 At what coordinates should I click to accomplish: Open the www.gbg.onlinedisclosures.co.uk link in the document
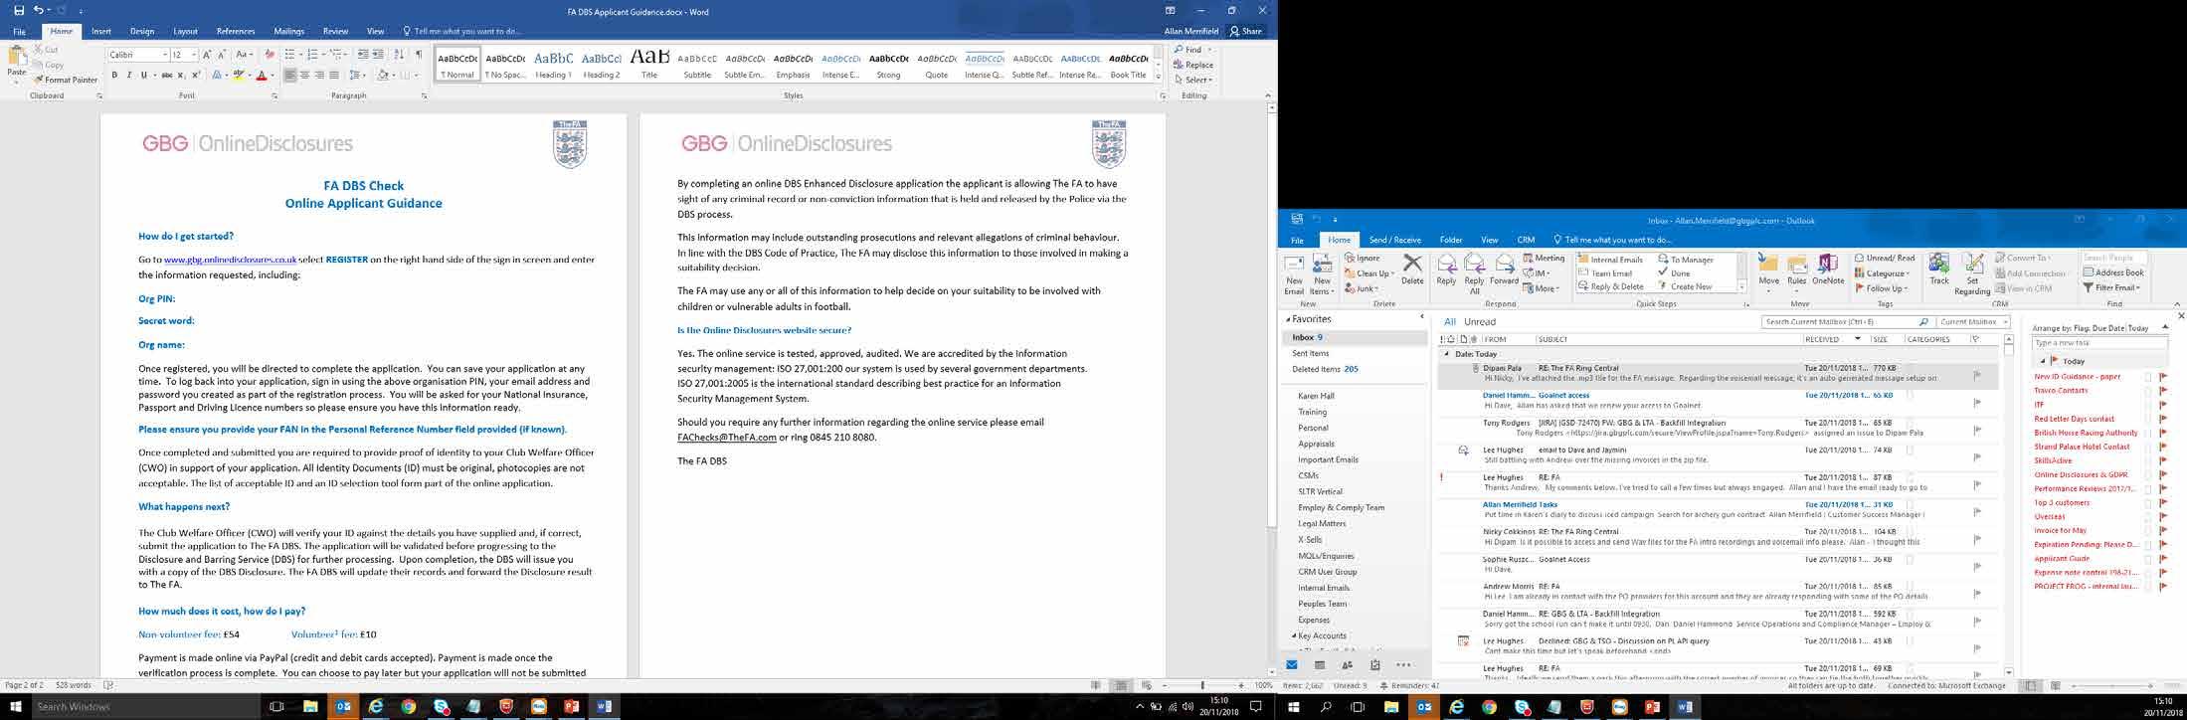(x=230, y=260)
